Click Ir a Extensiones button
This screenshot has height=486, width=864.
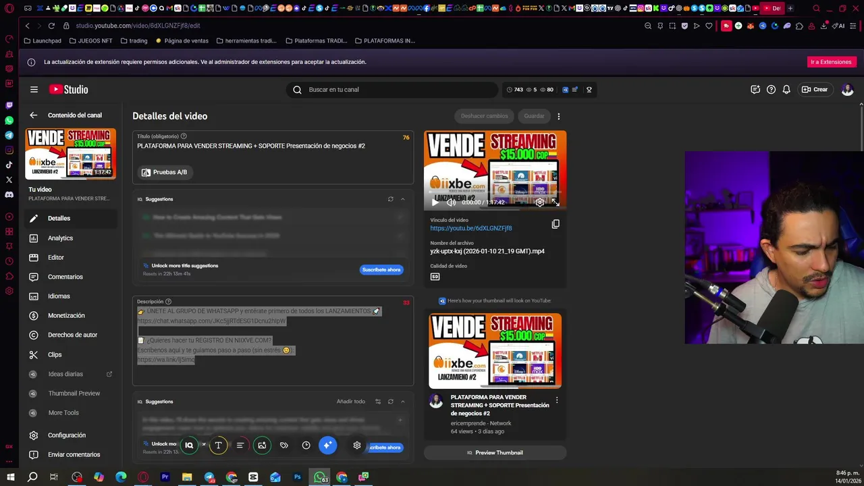click(831, 62)
